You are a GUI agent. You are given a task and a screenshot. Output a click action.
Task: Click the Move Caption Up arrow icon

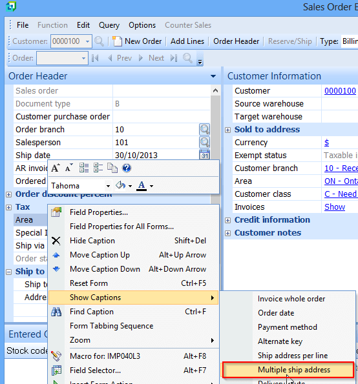pyautogui.click(x=56, y=255)
